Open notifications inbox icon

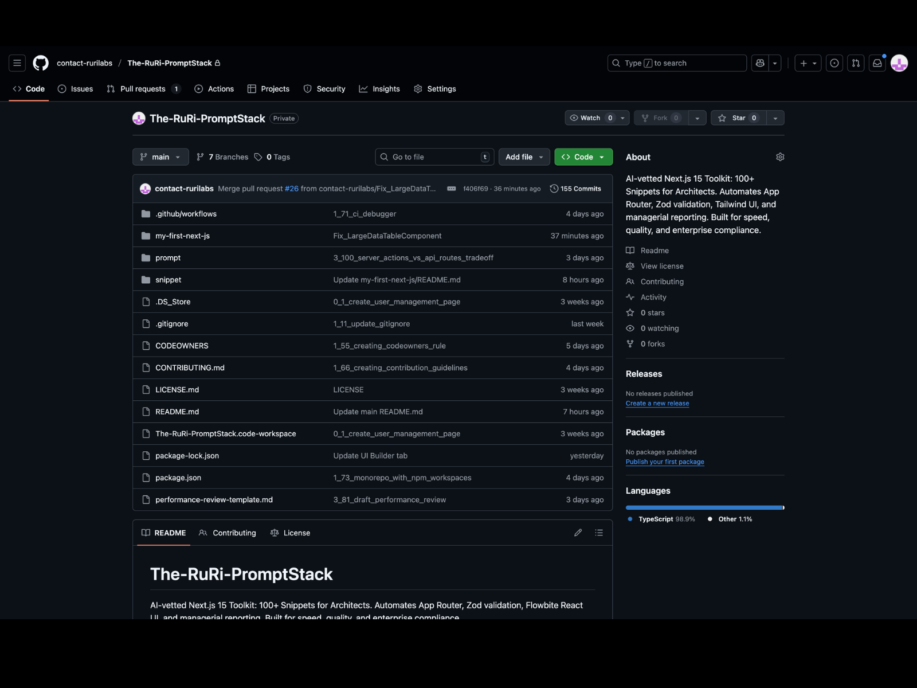coord(877,63)
